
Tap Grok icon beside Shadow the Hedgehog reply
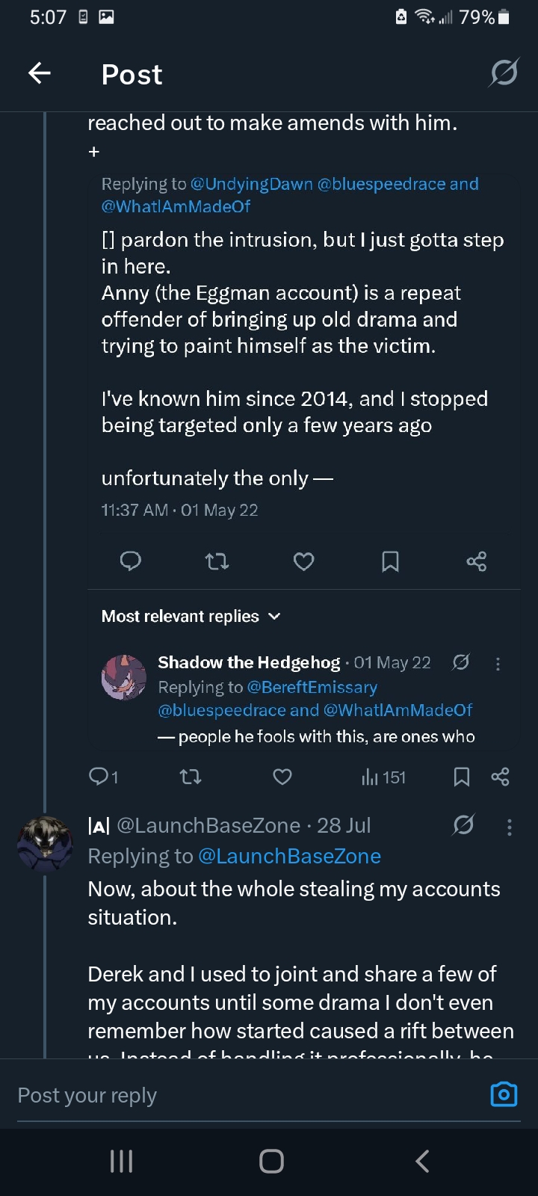point(461,662)
